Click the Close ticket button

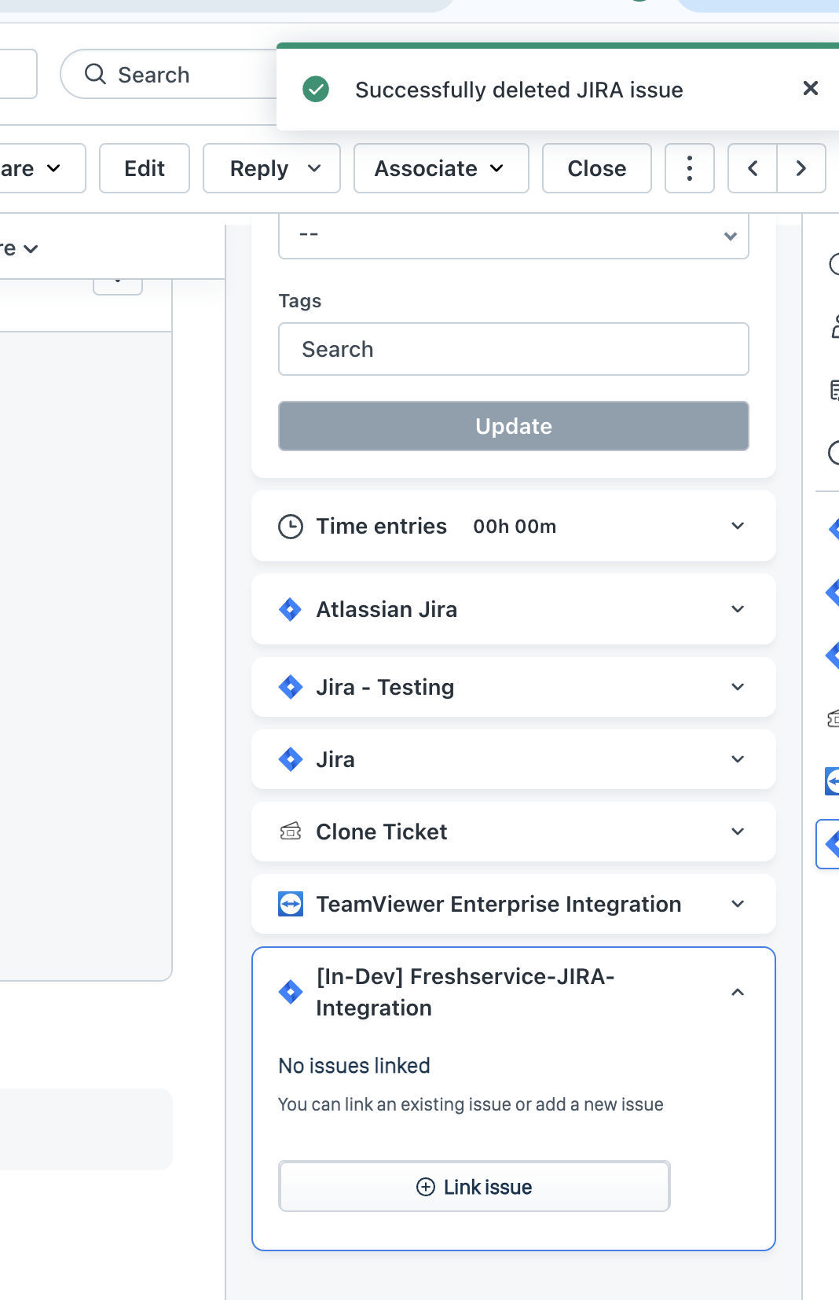pyautogui.click(x=597, y=168)
